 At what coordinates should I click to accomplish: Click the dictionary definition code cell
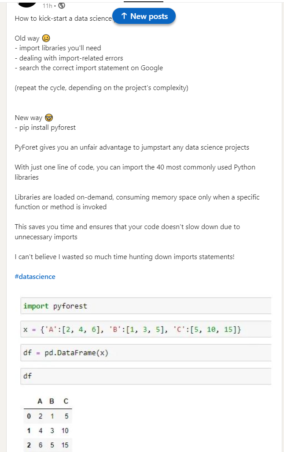click(146, 329)
